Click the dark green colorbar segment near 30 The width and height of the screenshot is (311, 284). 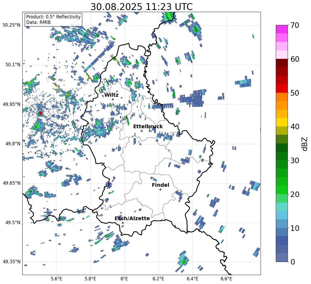coord(282,156)
